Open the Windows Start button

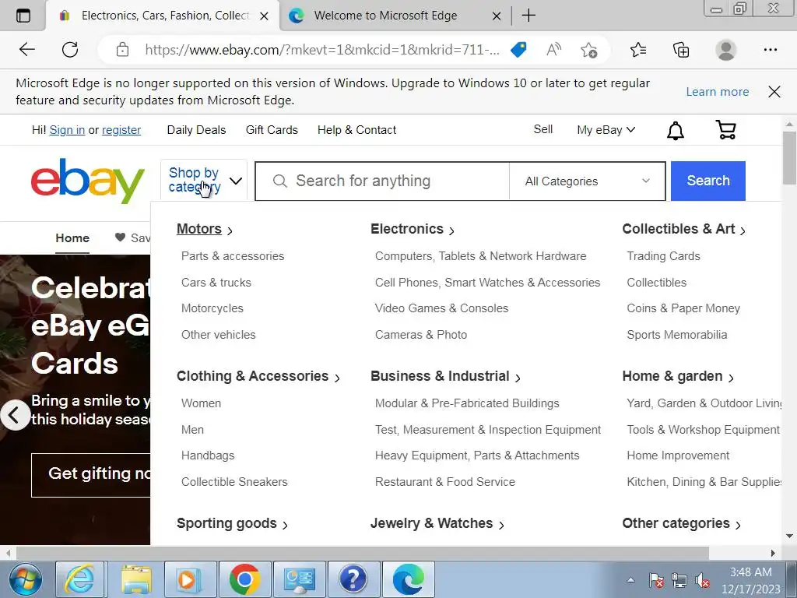[26, 579]
